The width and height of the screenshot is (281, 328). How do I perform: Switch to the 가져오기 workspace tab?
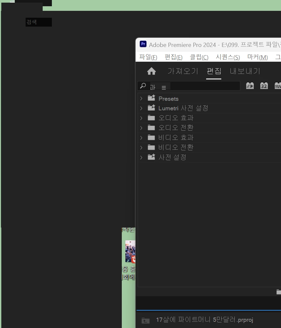tap(183, 71)
